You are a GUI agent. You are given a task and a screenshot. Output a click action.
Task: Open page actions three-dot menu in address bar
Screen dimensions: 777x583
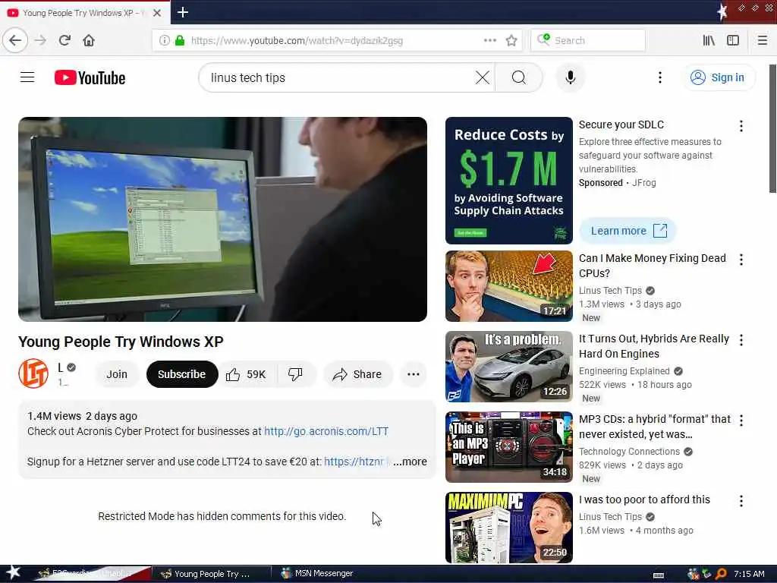489,40
